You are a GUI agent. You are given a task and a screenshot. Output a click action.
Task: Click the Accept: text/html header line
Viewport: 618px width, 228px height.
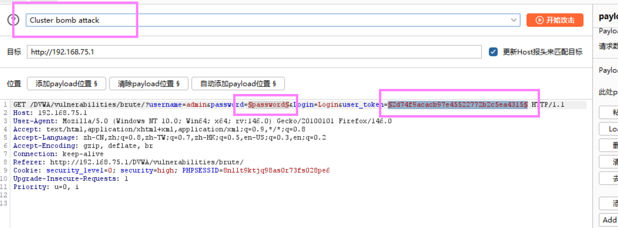tap(159, 129)
